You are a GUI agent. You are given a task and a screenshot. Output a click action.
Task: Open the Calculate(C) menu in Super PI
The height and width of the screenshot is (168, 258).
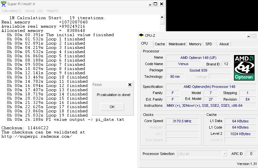(x=11, y=11)
